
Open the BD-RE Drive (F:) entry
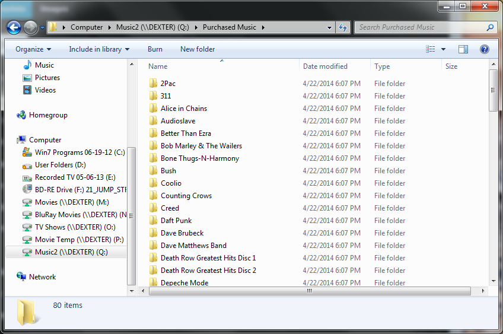pos(74,190)
